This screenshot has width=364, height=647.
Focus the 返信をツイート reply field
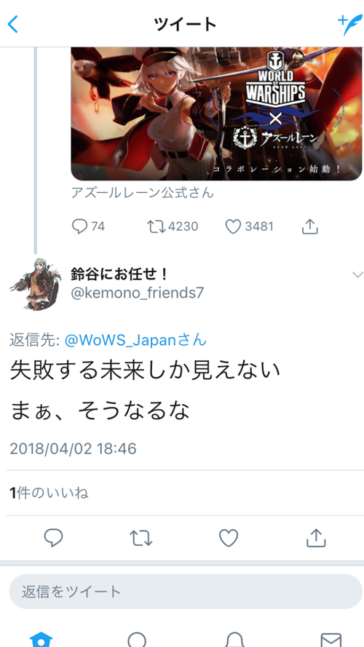pos(186,591)
